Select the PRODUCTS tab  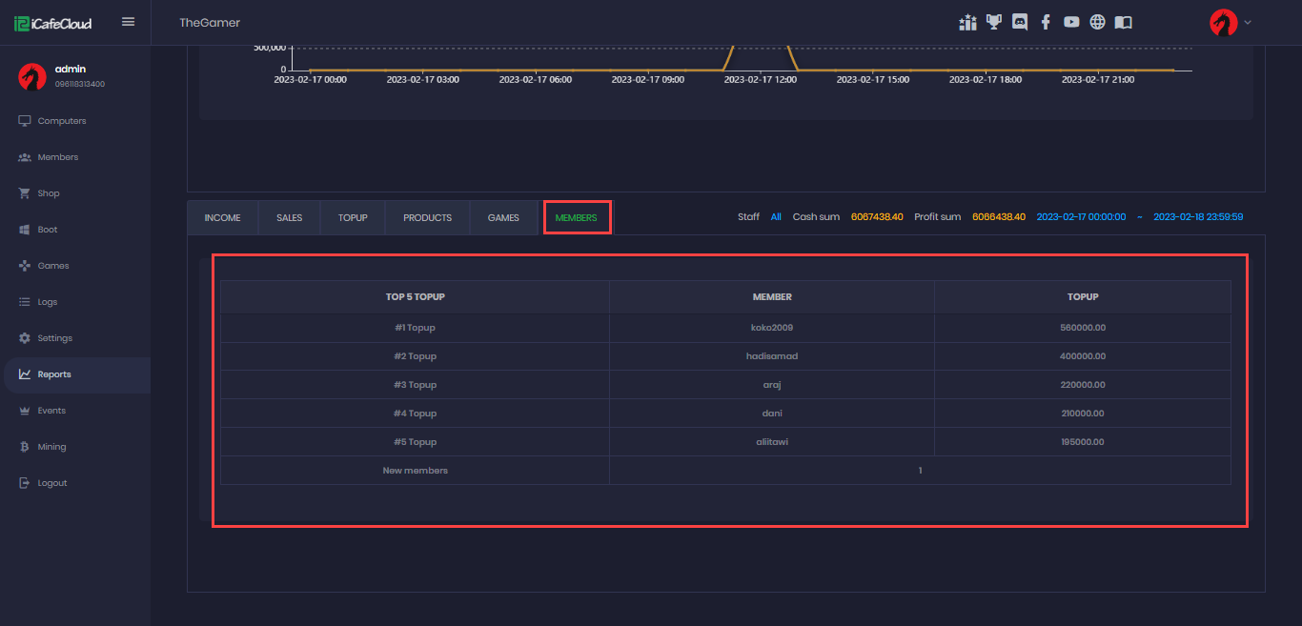(427, 218)
